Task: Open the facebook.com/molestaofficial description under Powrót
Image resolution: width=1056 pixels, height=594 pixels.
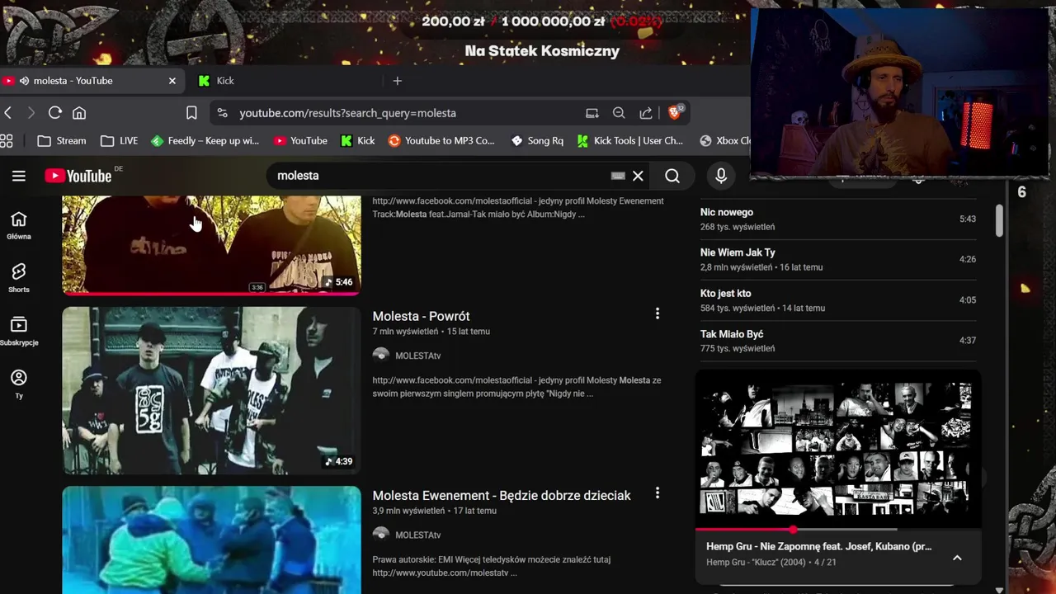Action: coord(516,387)
